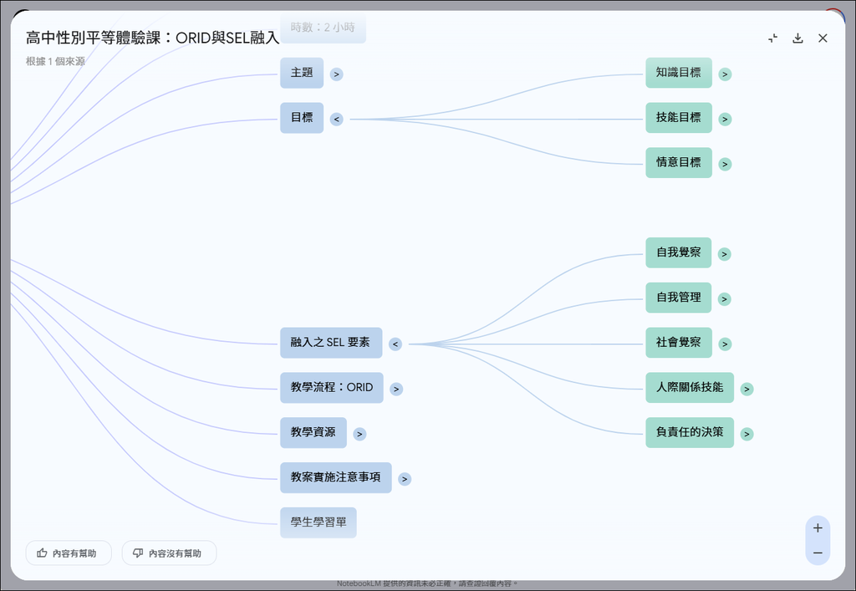The width and height of the screenshot is (856, 591).
Task: Expand the 情意目標 node chevron
Action: [725, 164]
